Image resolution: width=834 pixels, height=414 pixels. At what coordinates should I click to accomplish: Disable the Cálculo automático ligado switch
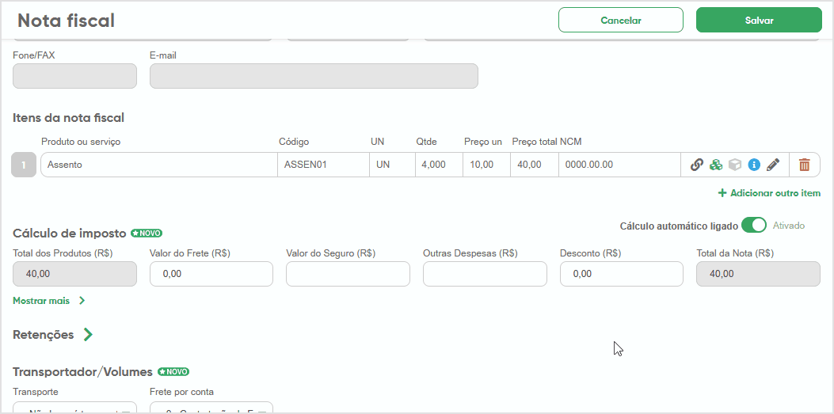coord(753,226)
